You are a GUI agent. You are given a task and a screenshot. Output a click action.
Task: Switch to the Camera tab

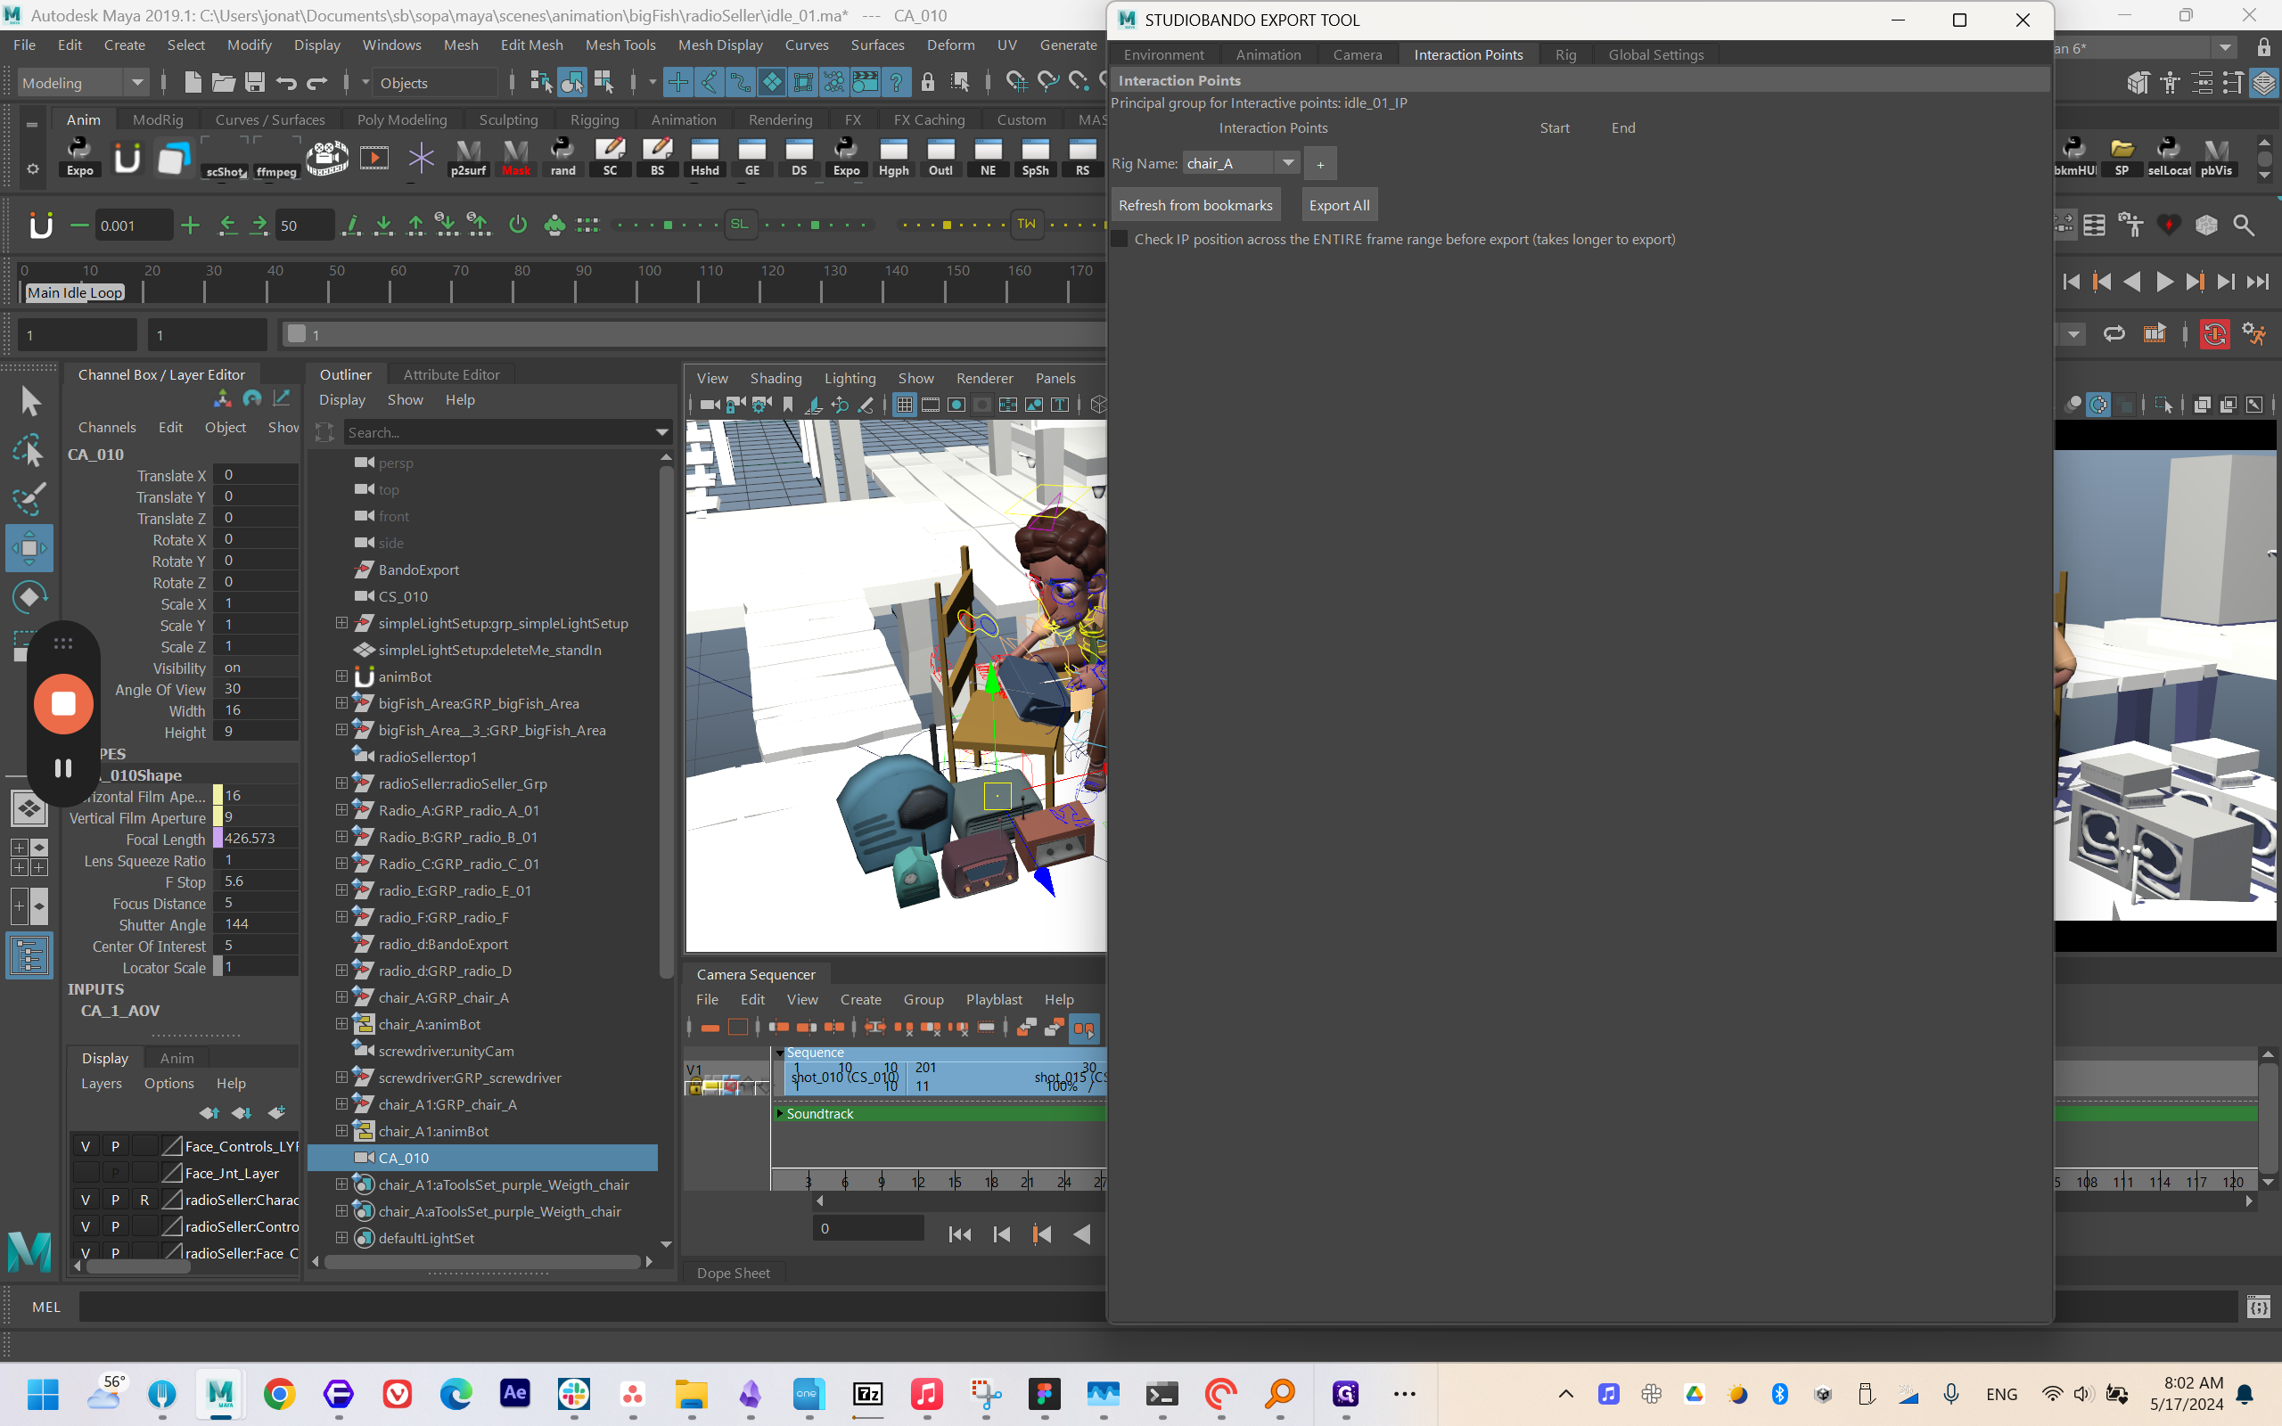tap(1357, 54)
